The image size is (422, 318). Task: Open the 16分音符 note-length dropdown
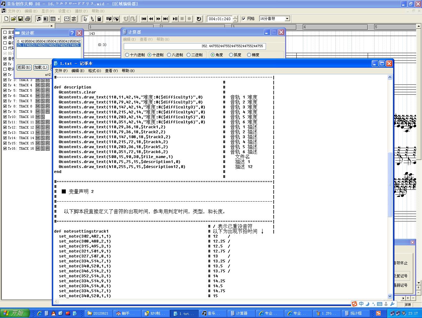pyautogui.click(x=287, y=19)
